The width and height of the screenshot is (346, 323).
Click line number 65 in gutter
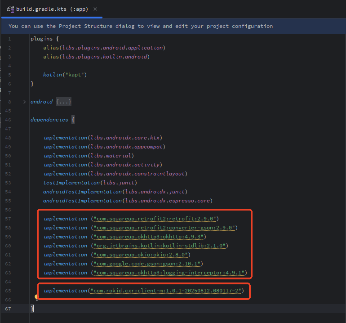pyautogui.click(x=8, y=291)
